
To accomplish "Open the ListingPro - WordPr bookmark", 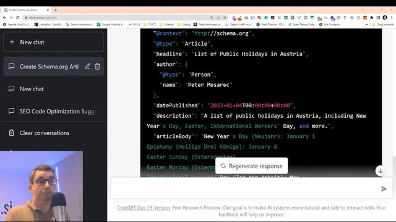I will (49, 25).
